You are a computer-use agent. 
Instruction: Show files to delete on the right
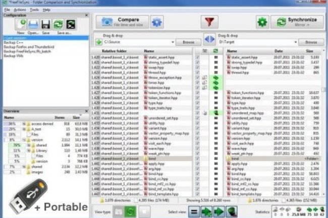[232, 211]
